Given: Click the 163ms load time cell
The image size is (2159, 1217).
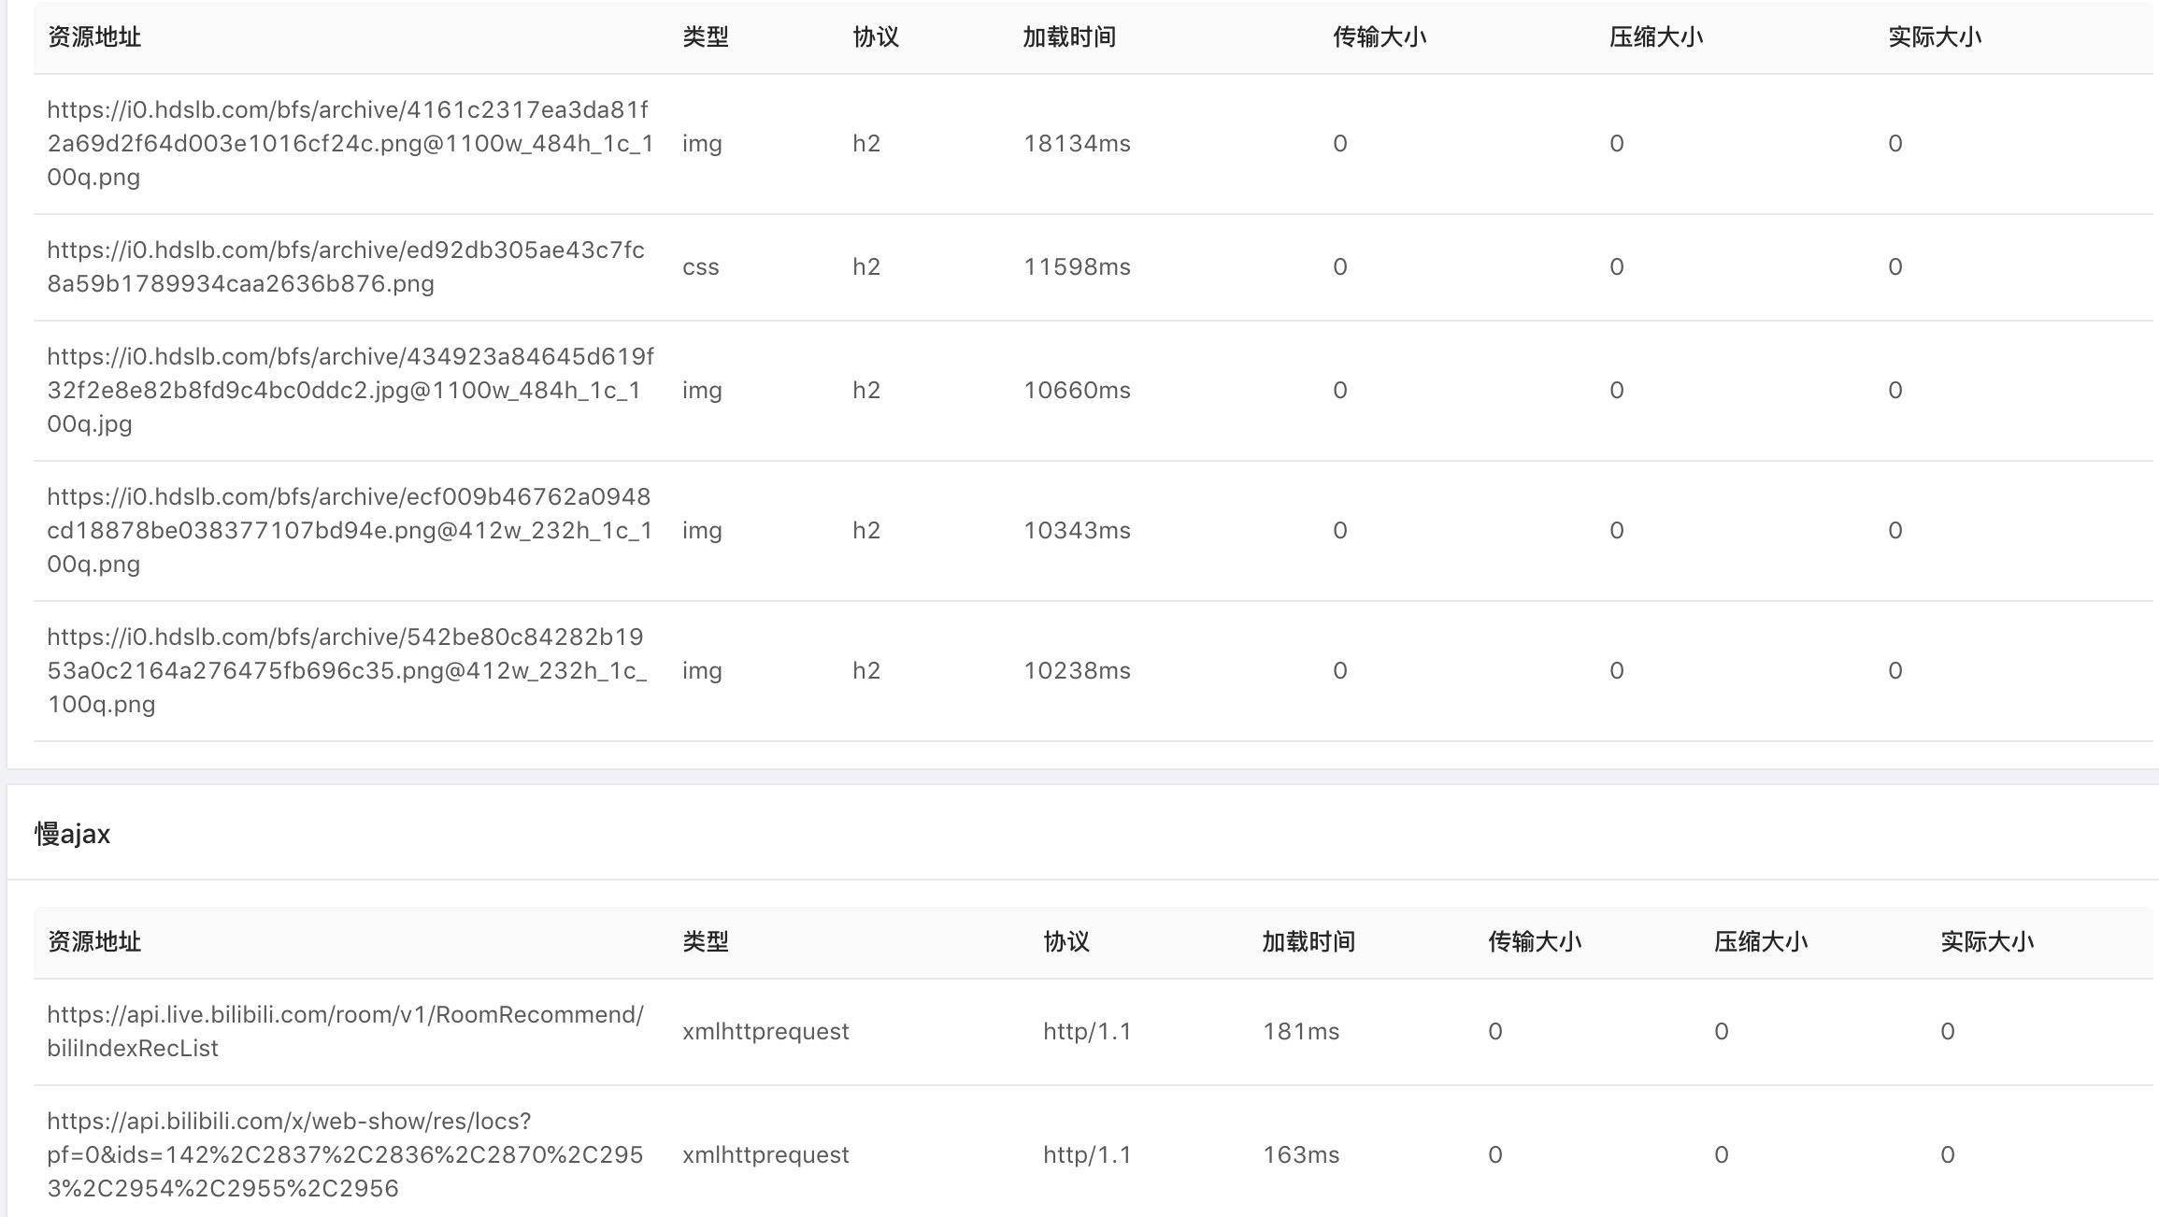Looking at the screenshot, I should tap(1300, 1155).
